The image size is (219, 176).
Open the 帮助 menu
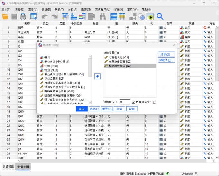click(146, 9)
